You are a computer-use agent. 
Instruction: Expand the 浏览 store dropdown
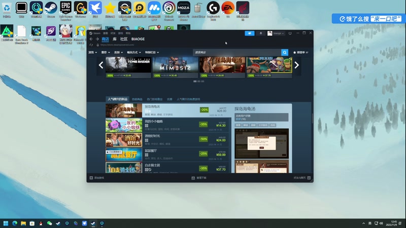coord(93,52)
